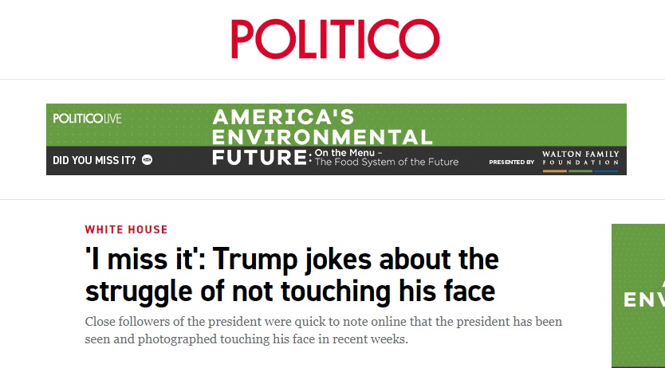Click the red POLITICO logo
This screenshot has width=665, height=368.
335,39
